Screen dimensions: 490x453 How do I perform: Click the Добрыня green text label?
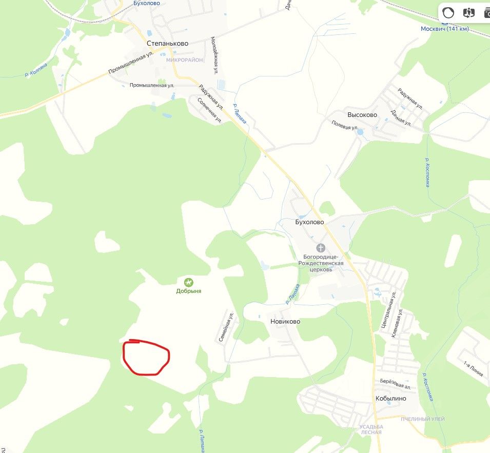point(188,291)
